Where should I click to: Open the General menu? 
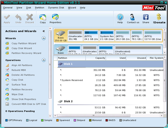coord(8,8)
